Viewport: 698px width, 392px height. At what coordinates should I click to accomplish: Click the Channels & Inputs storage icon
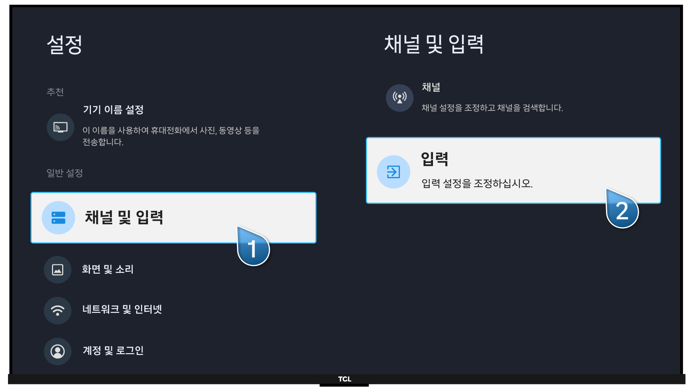point(58,218)
